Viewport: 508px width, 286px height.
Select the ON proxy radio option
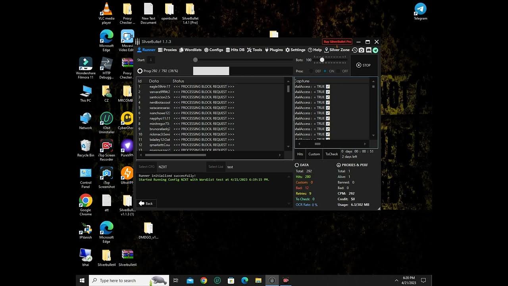(x=329, y=71)
